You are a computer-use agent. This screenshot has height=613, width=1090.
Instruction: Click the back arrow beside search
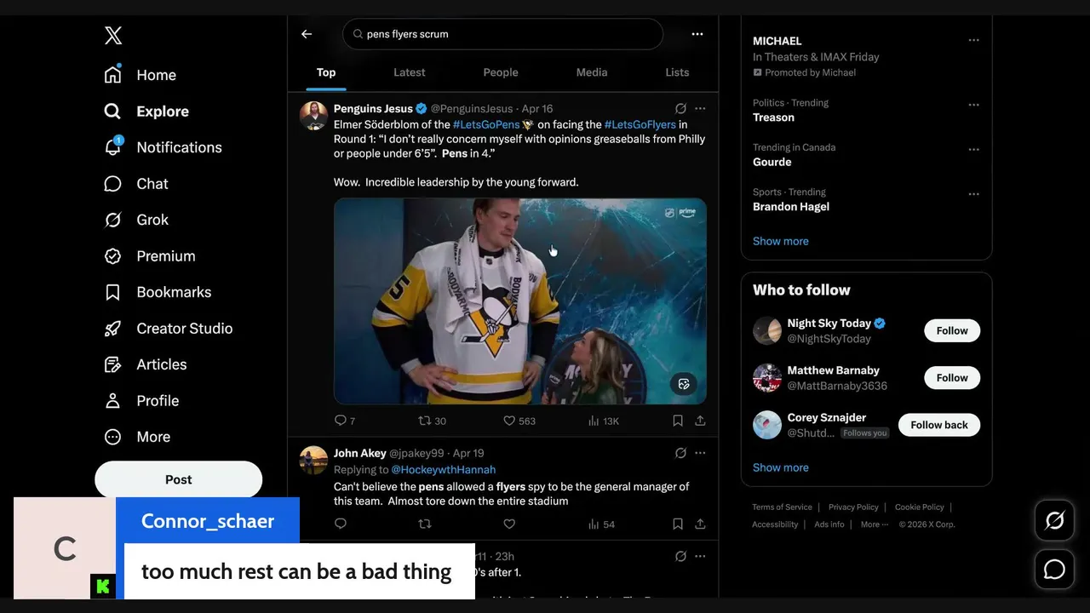307,34
